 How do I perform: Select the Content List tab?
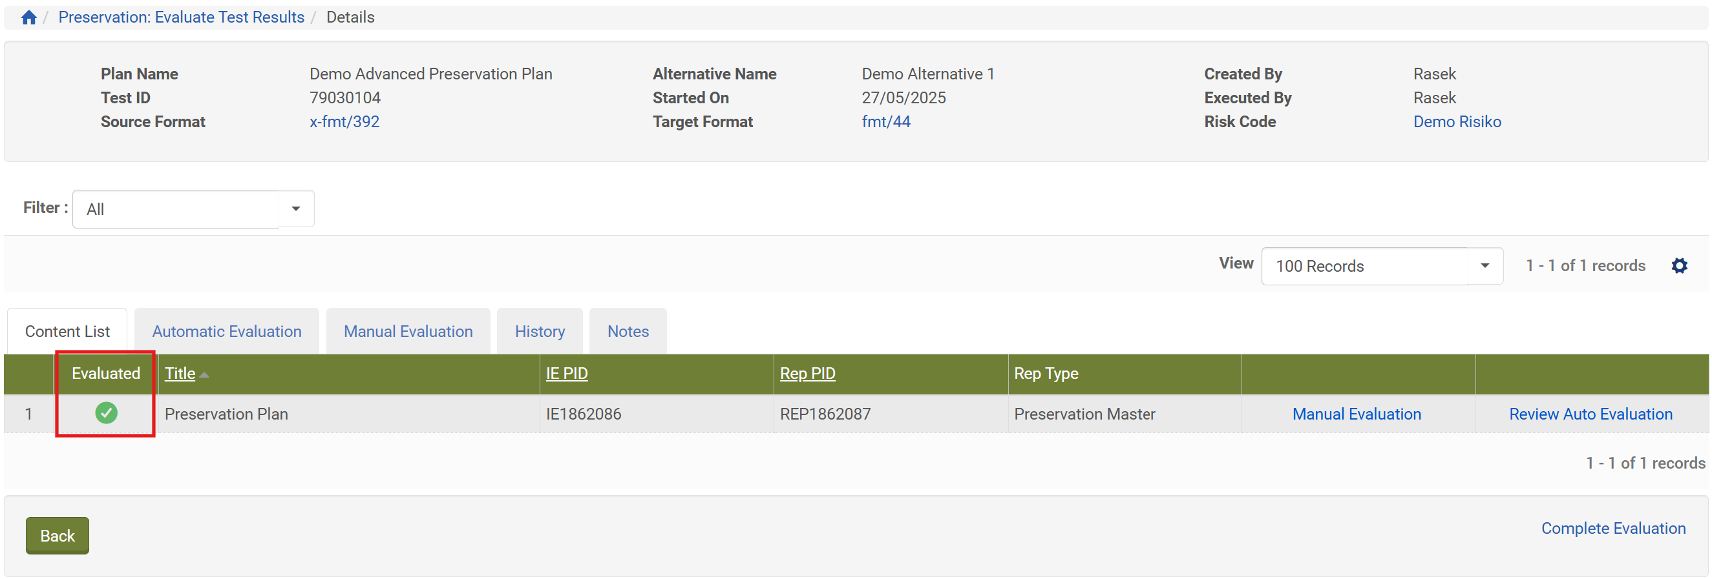67,331
